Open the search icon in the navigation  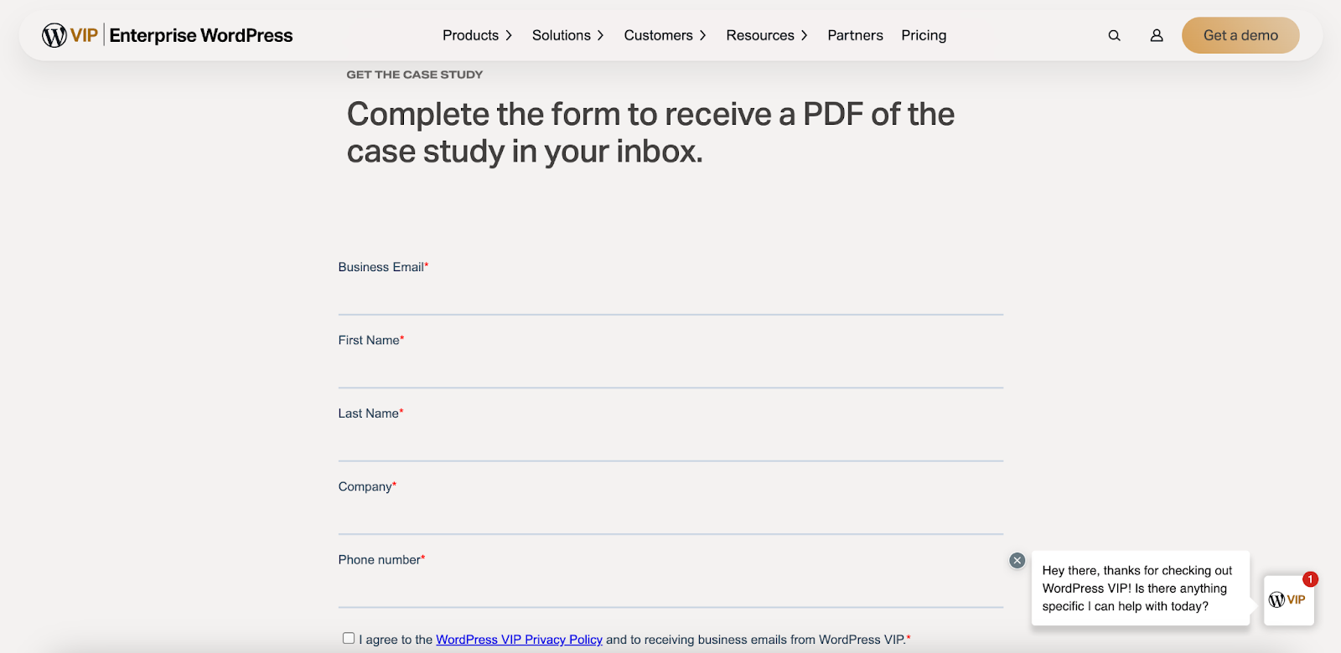(1113, 35)
